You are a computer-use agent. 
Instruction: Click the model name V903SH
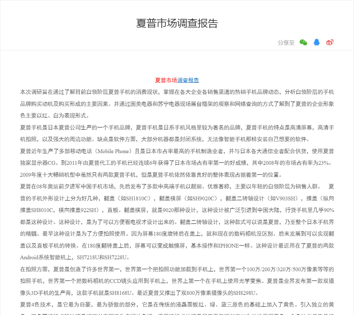pyautogui.click(x=285, y=198)
